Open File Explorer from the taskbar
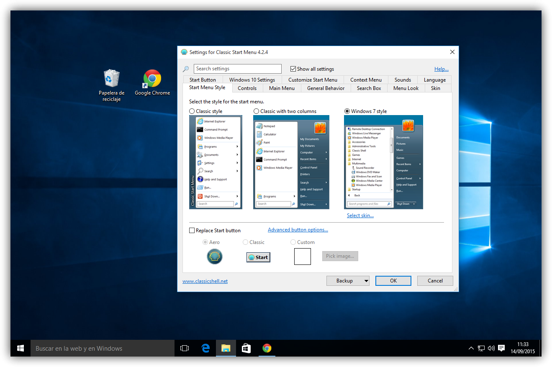Screen dimensions: 552x367 226,348
